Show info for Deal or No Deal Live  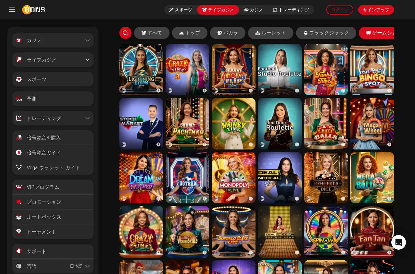(297, 198)
